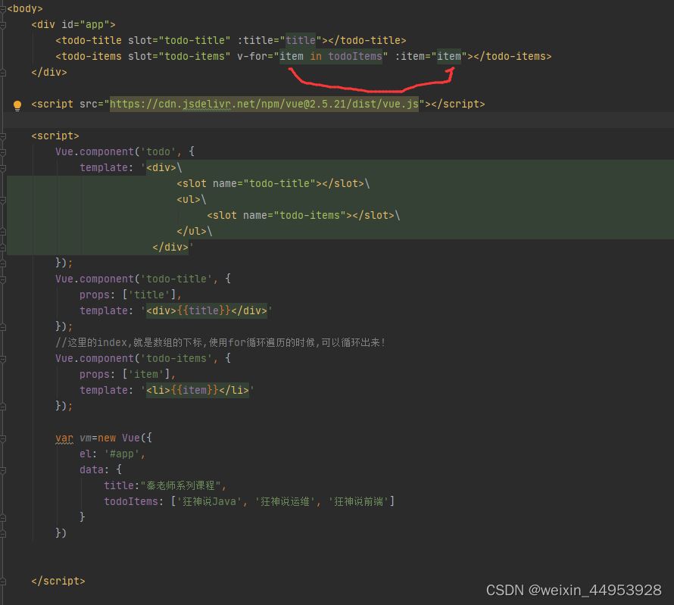
Task: Click the Chinese comment about index
Action: tap(220, 343)
